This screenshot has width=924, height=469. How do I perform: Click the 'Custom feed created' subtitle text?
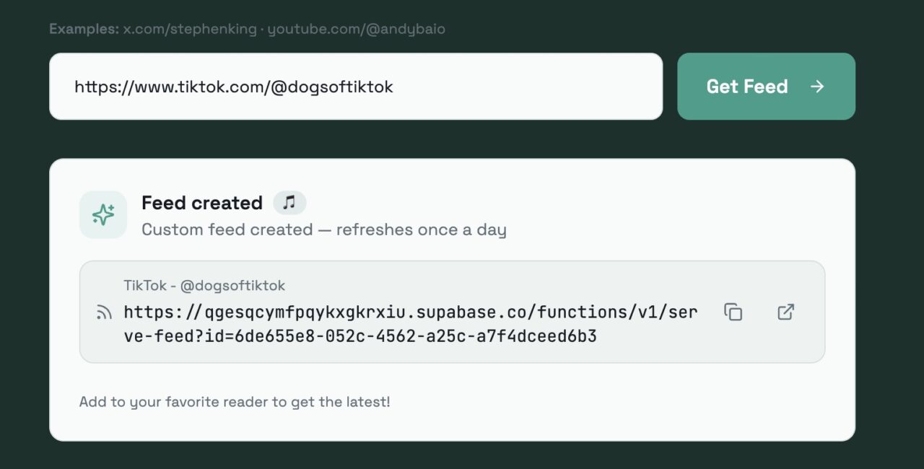point(227,230)
